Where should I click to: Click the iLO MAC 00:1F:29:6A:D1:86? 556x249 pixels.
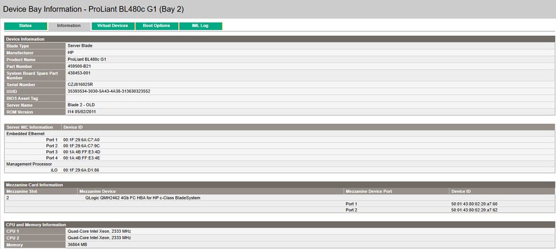pos(81,170)
